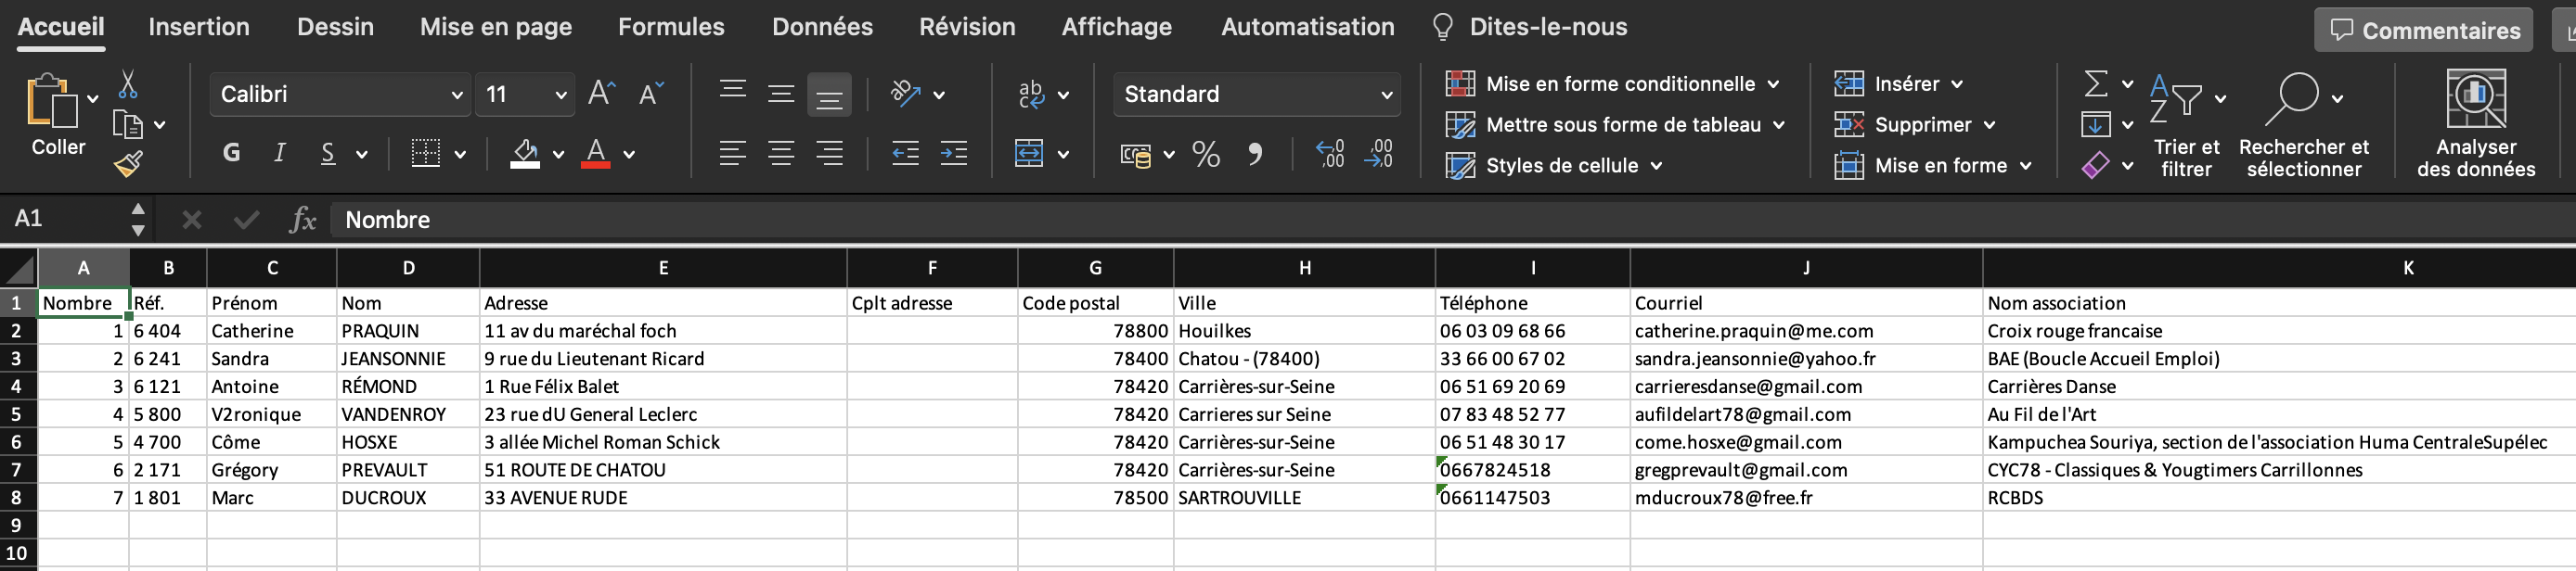Image resolution: width=2576 pixels, height=571 pixels.
Task: Click the Copy icon
Action: pos(128,125)
